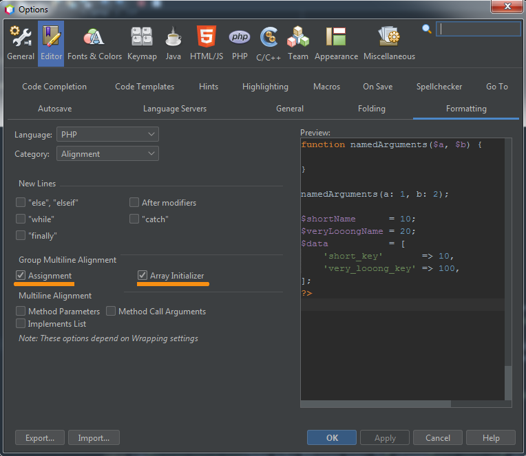Image resolution: width=526 pixels, height=456 pixels.
Task: Switch to the Code Completion tab
Action: [54, 87]
